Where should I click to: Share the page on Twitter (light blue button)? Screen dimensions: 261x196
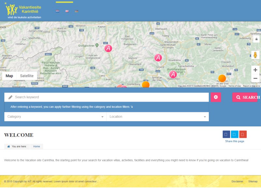(x=235, y=134)
